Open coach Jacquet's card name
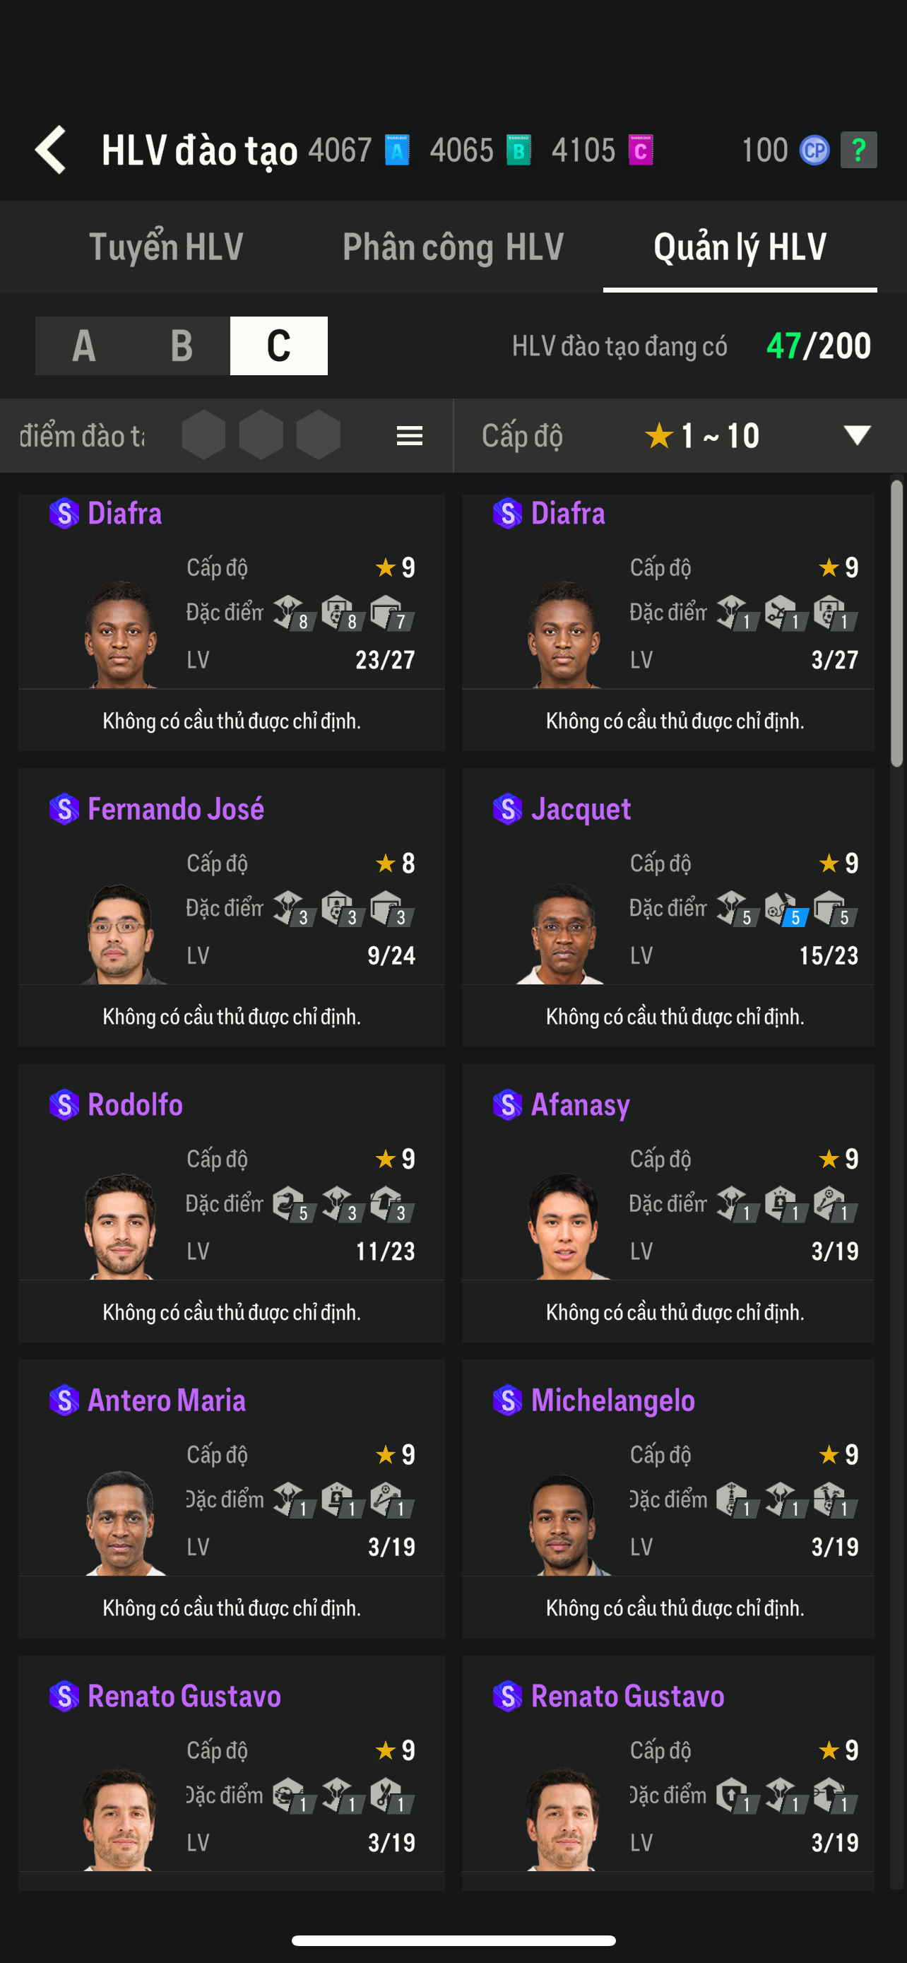 click(x=581, y=808)
